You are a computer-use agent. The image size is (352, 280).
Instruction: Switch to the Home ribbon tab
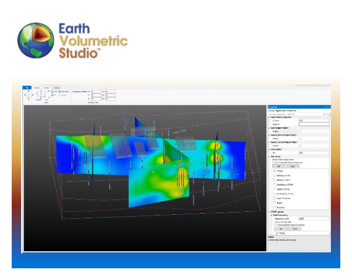(x=37, y=88)
